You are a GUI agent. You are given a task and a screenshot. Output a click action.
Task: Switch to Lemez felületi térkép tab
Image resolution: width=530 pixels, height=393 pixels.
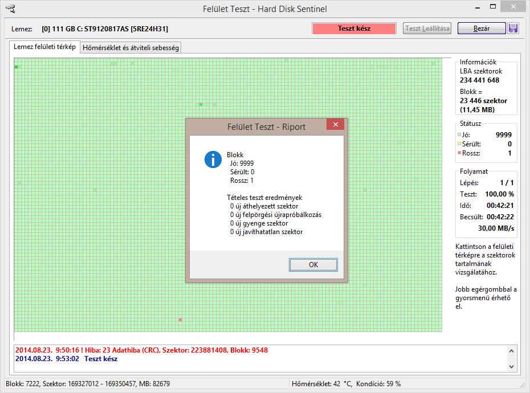click(x=44, y=47)
